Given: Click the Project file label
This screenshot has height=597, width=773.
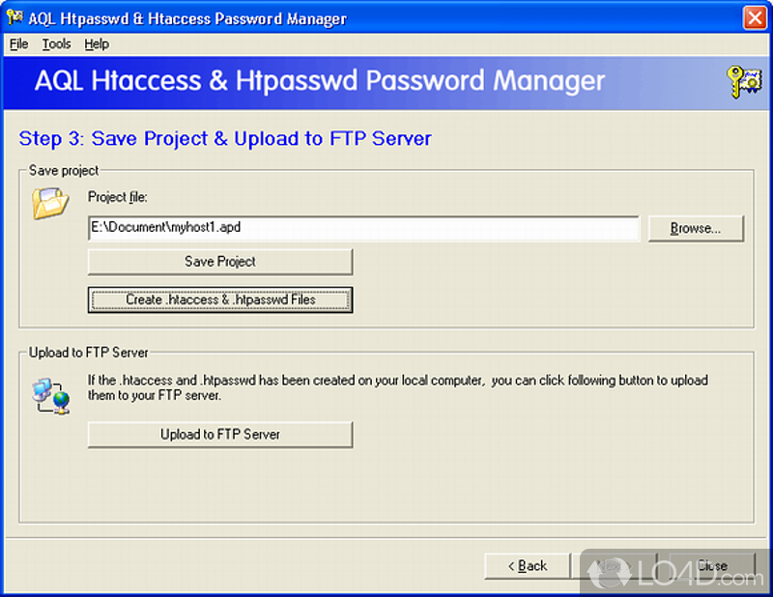Looking at the screenshot, I should (117, 197).
